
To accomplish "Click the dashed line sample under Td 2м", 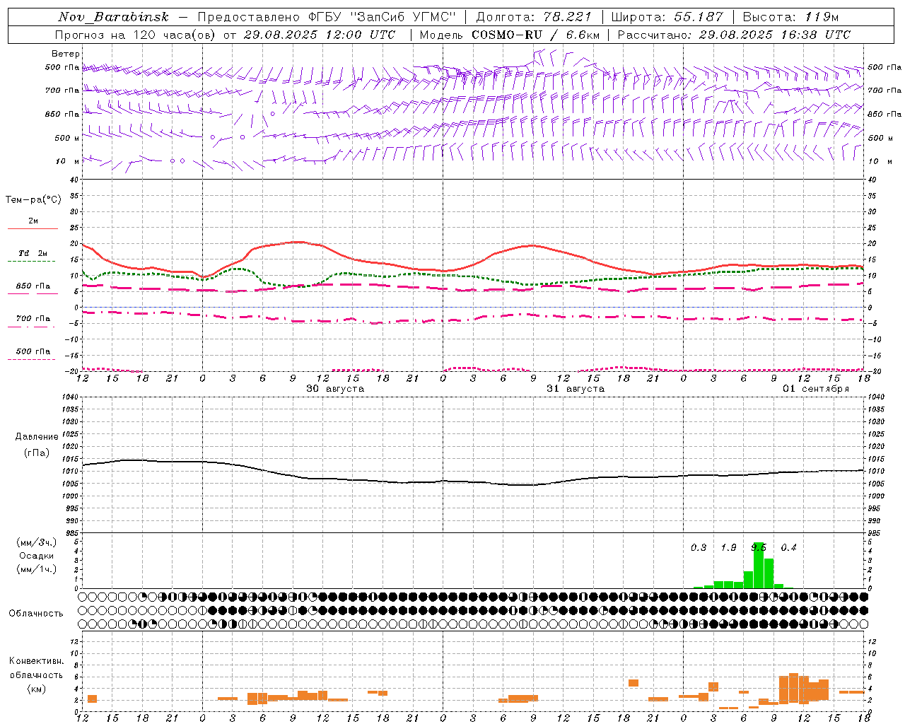I will (31, 262).
